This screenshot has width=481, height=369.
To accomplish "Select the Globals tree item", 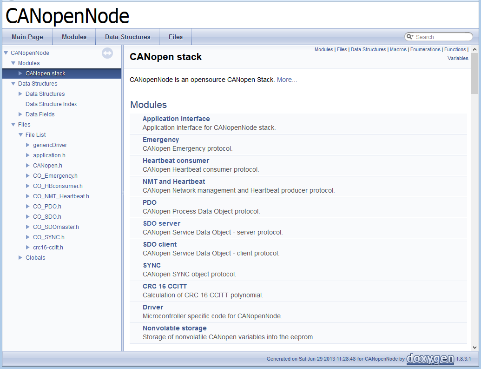I will point(35,258).
